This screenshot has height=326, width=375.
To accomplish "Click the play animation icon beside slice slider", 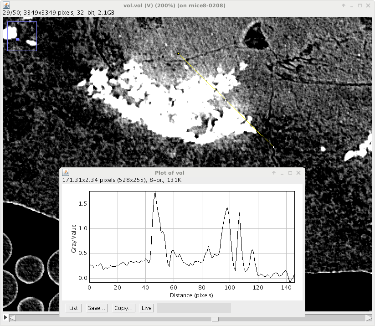I will coord(5,317).
